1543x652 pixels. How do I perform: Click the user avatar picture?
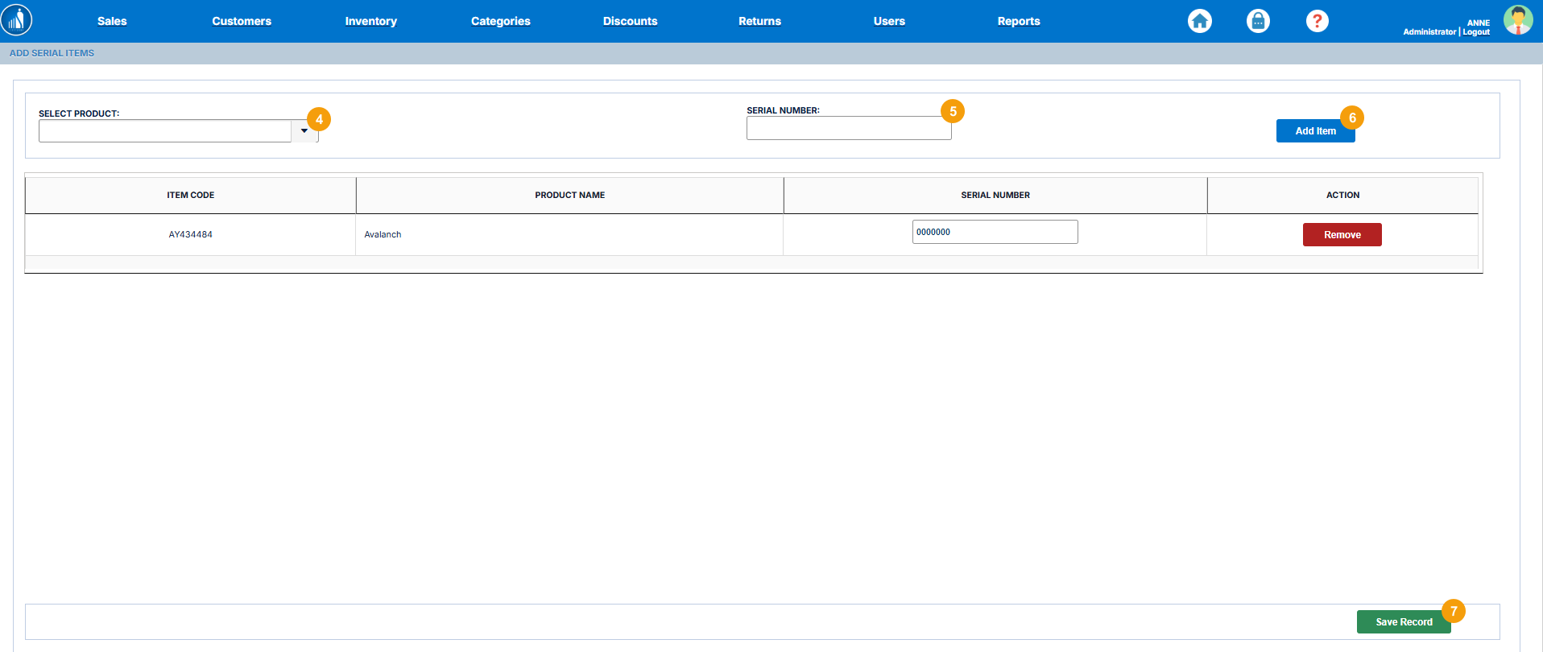tap(1518, 20)
